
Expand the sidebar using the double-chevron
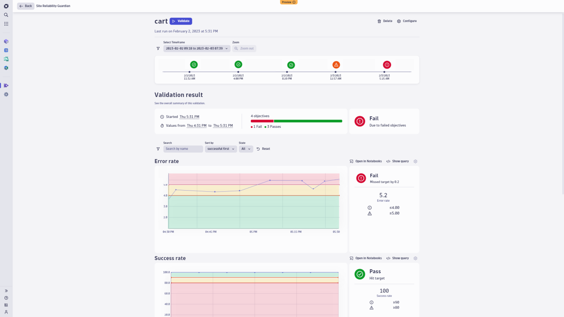(6, 291)
